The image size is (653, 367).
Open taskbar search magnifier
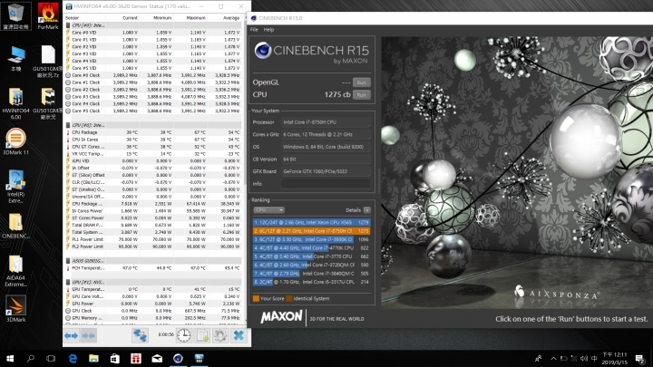[31, 358]
